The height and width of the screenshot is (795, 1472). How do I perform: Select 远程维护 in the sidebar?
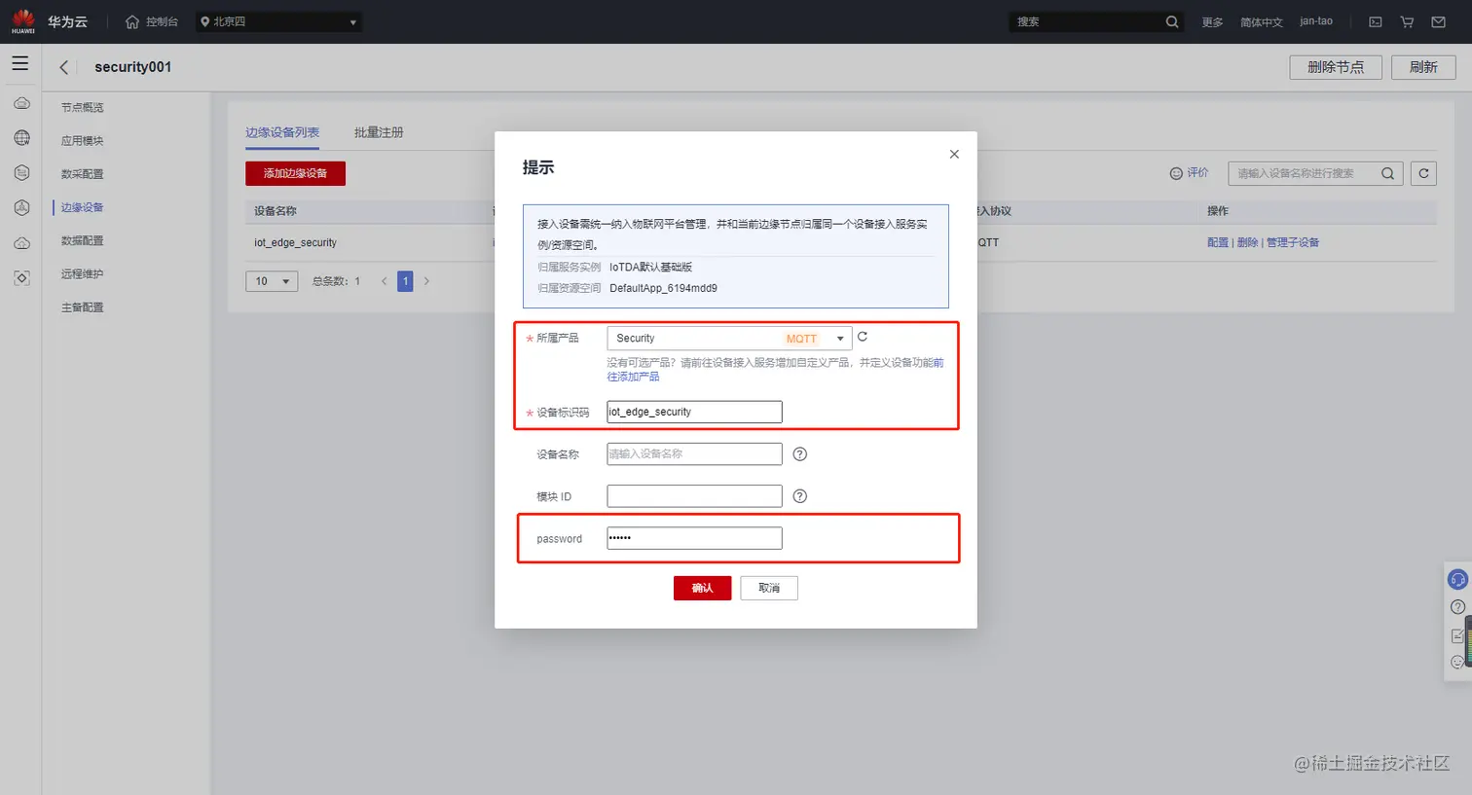pyautogui.click(x=83, y=273)
